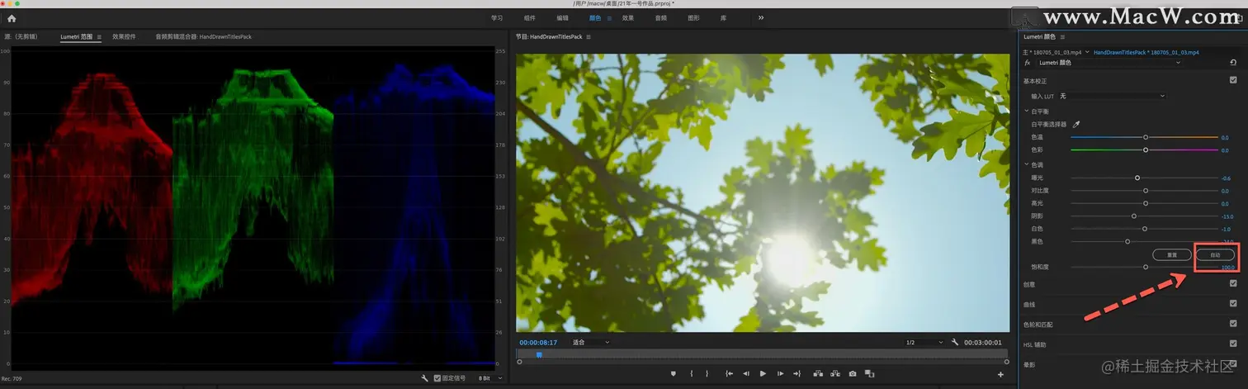Open the master clip 180705_01_03.mp4 dropdown arrow
Image resolution: width=1248 pixels, height=389 pixels.
pyautogui.click(x=1087, y=52)
